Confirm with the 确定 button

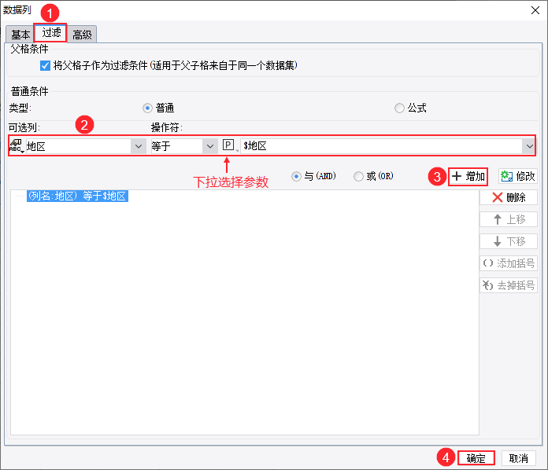point(476,458)
